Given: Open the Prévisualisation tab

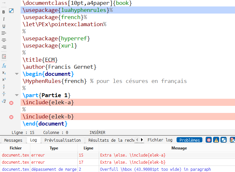Looking at the screenshot, I should 63,140.
